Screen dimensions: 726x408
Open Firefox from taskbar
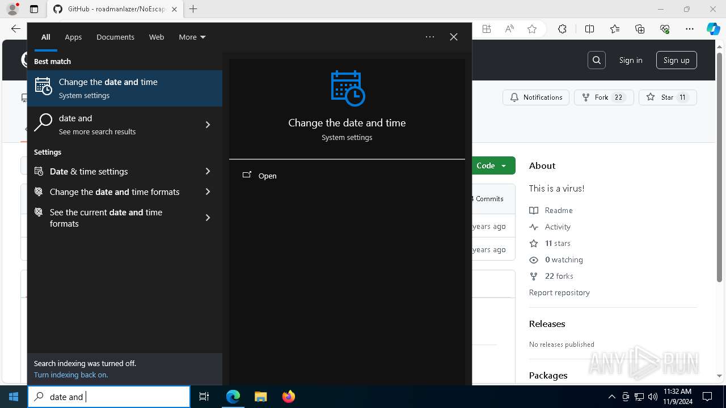tap(289, 397)
